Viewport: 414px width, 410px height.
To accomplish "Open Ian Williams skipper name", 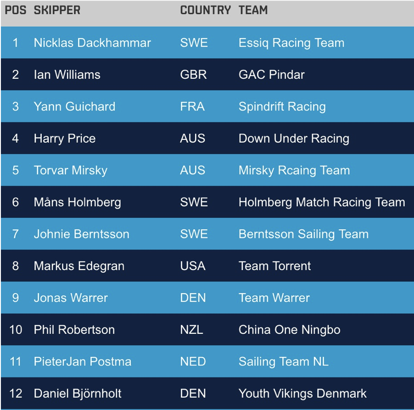I will 67,75.
